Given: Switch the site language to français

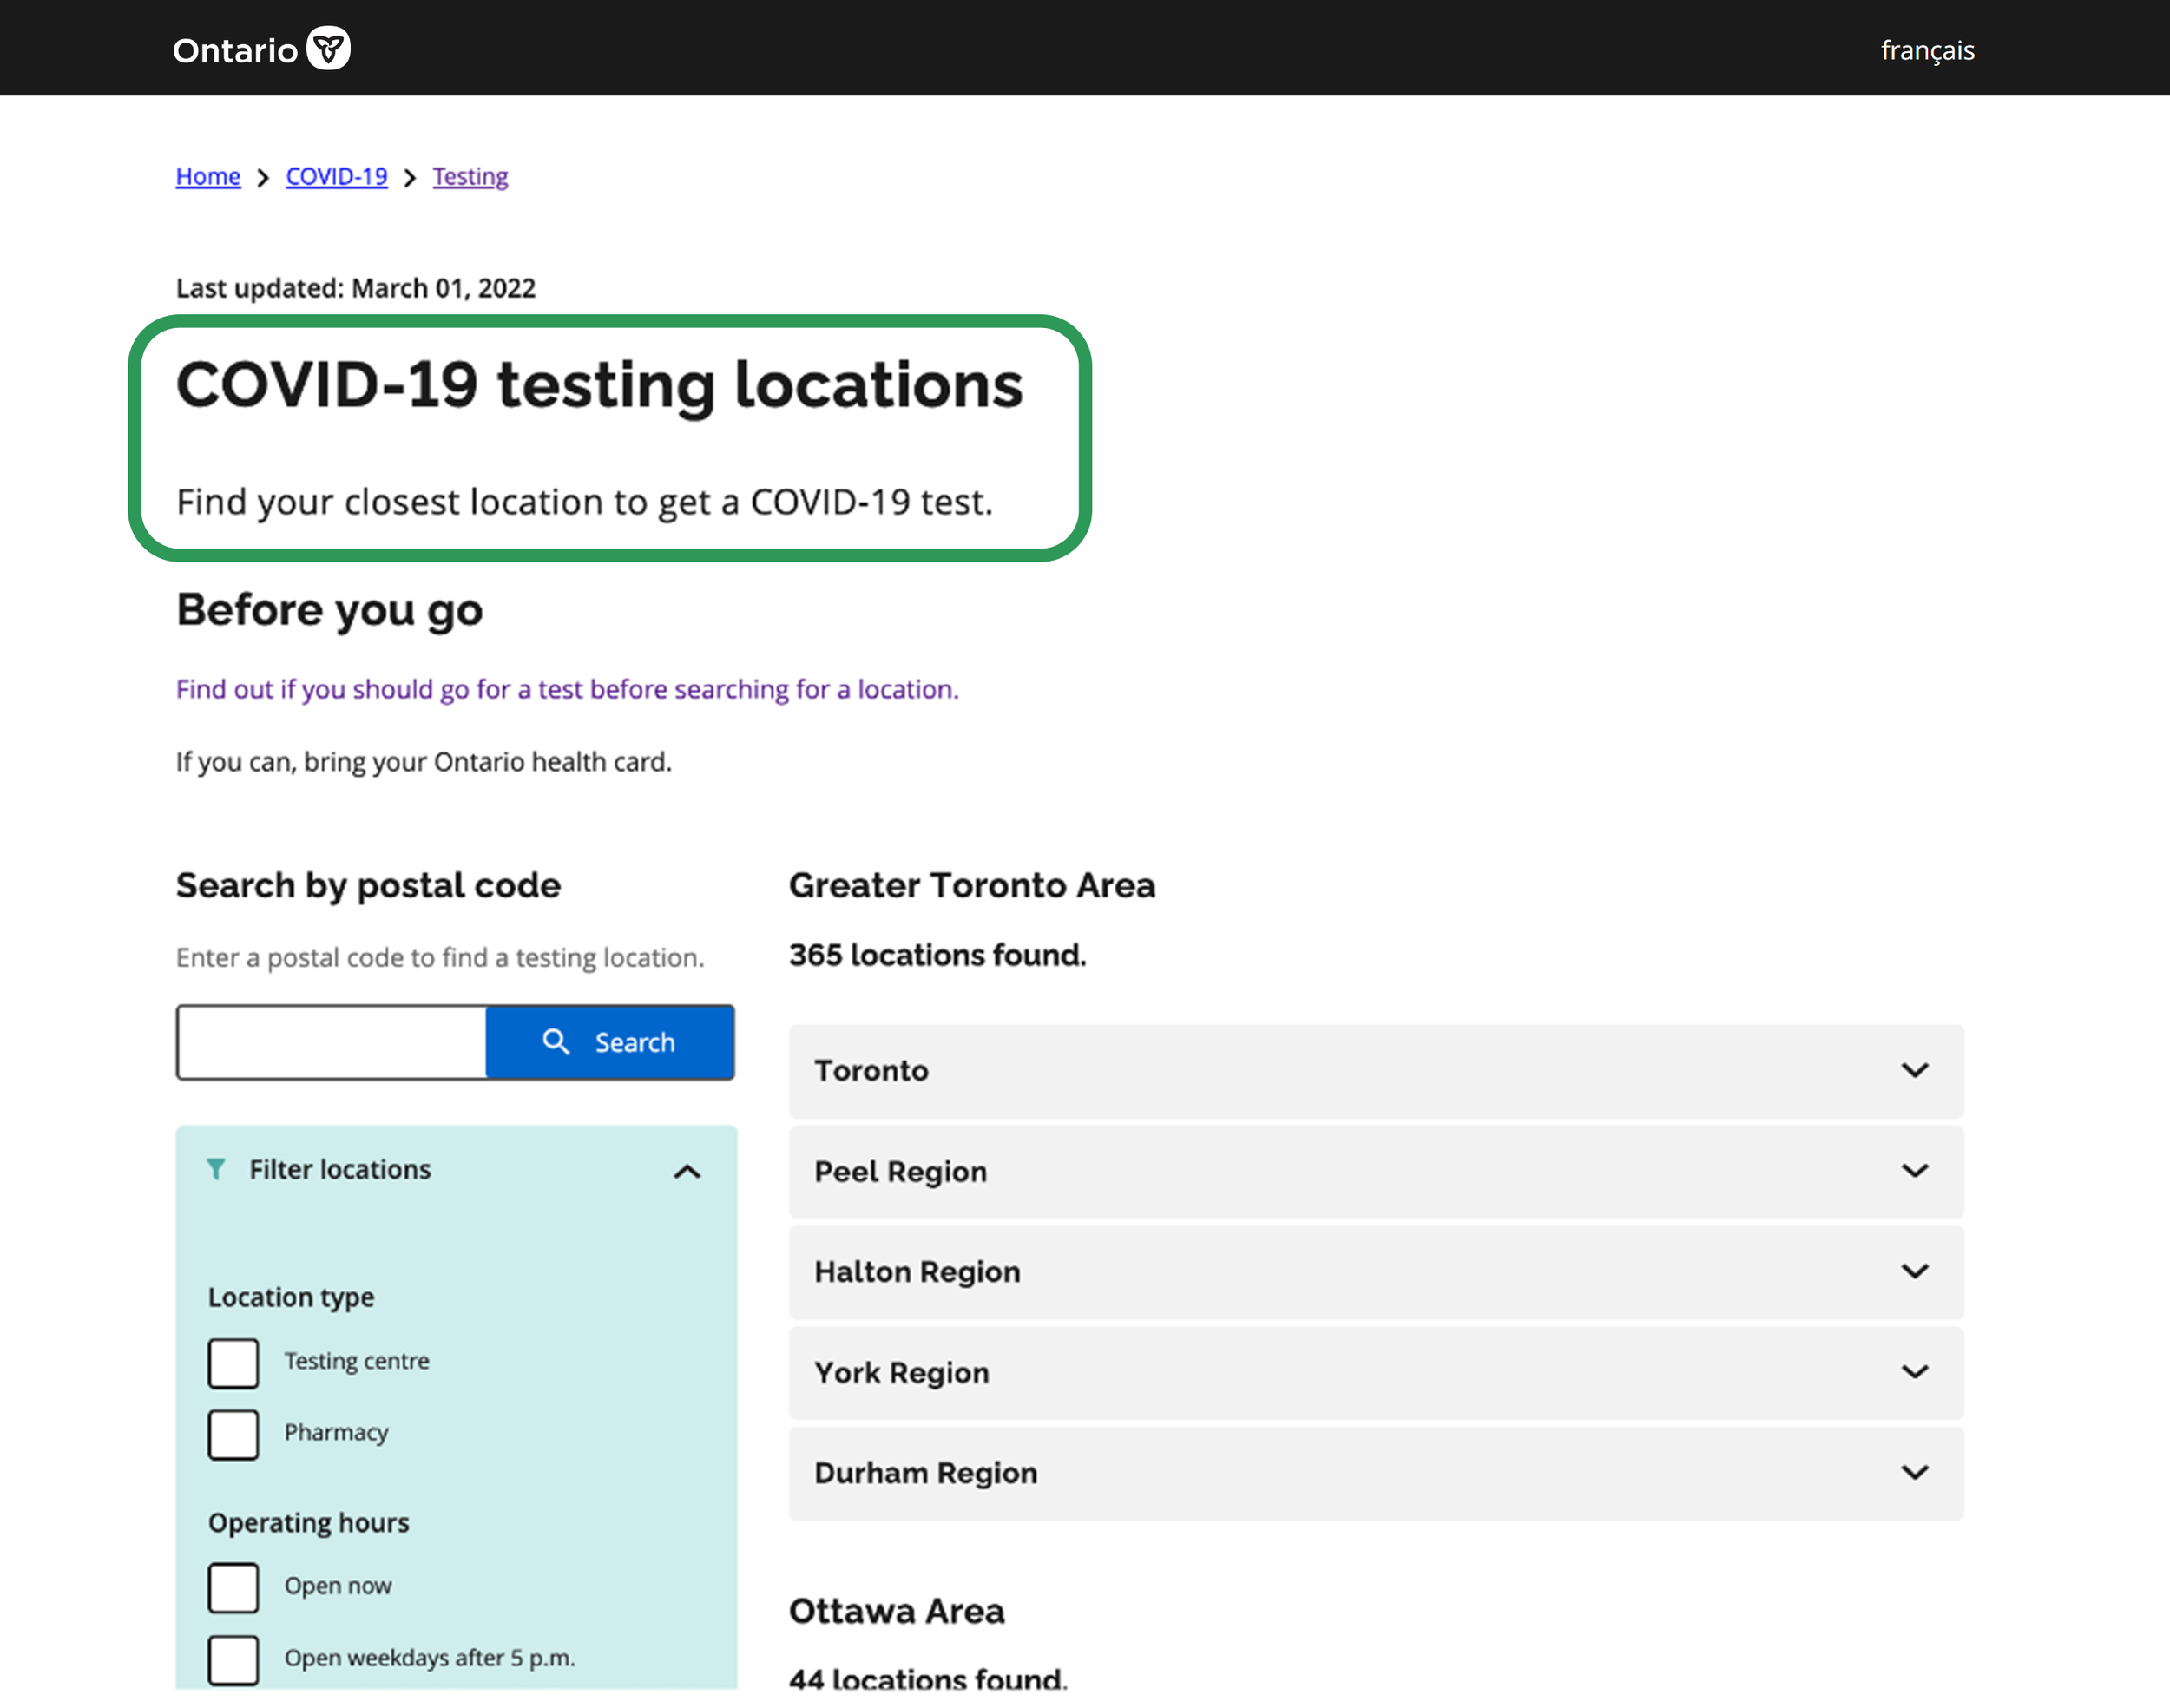Looking at the screenshot, I should [1927, 50].
